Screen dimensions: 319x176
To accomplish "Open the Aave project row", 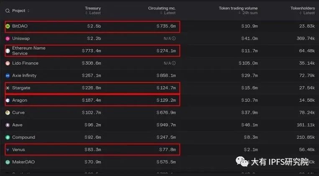I will (160, 125).
